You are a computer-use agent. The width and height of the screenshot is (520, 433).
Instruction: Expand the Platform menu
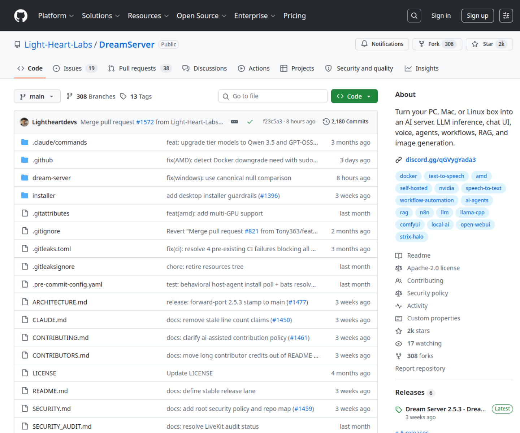[x=56, y=16]
